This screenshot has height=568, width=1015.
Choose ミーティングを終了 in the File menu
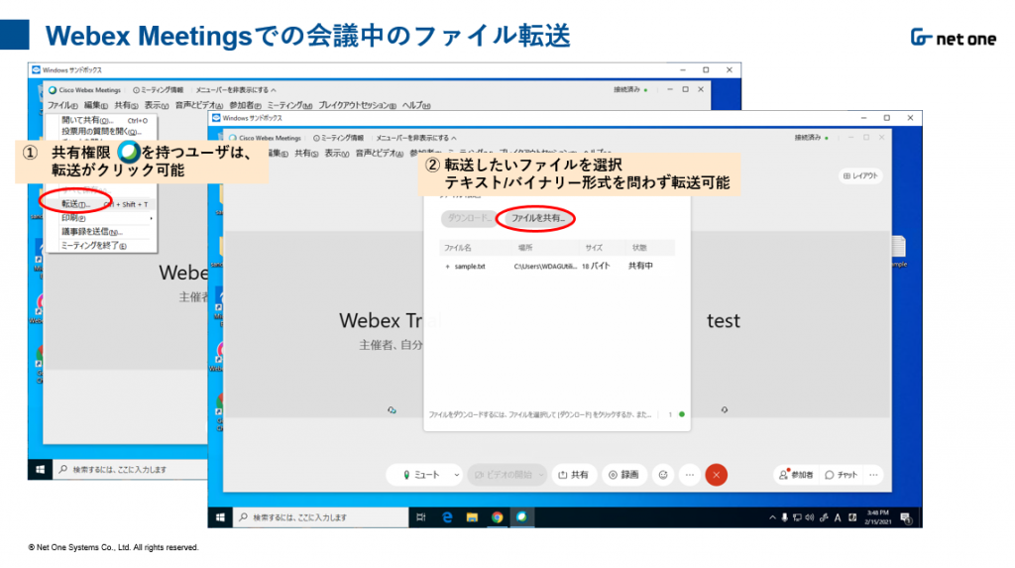(x=100, y=246)
